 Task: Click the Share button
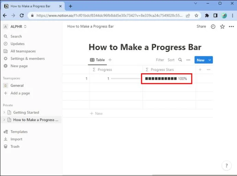coord(201,26)
